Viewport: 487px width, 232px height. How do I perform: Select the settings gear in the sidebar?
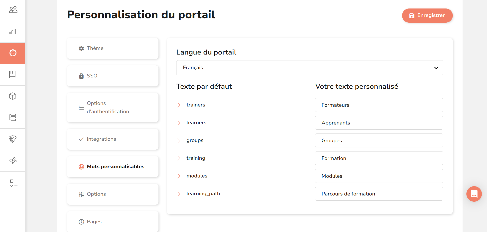click(13, 53)
